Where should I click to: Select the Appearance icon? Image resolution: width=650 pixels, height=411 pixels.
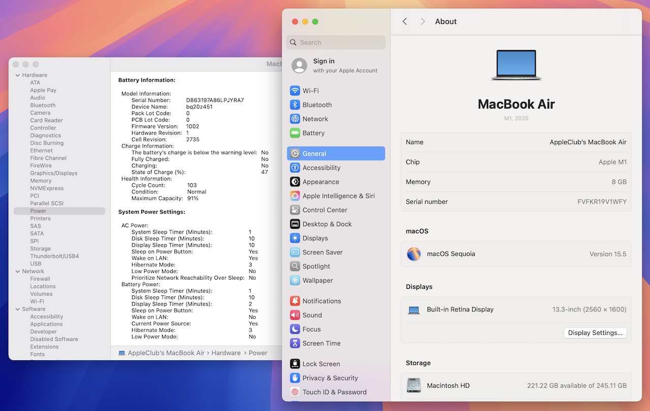click(295, 182)
